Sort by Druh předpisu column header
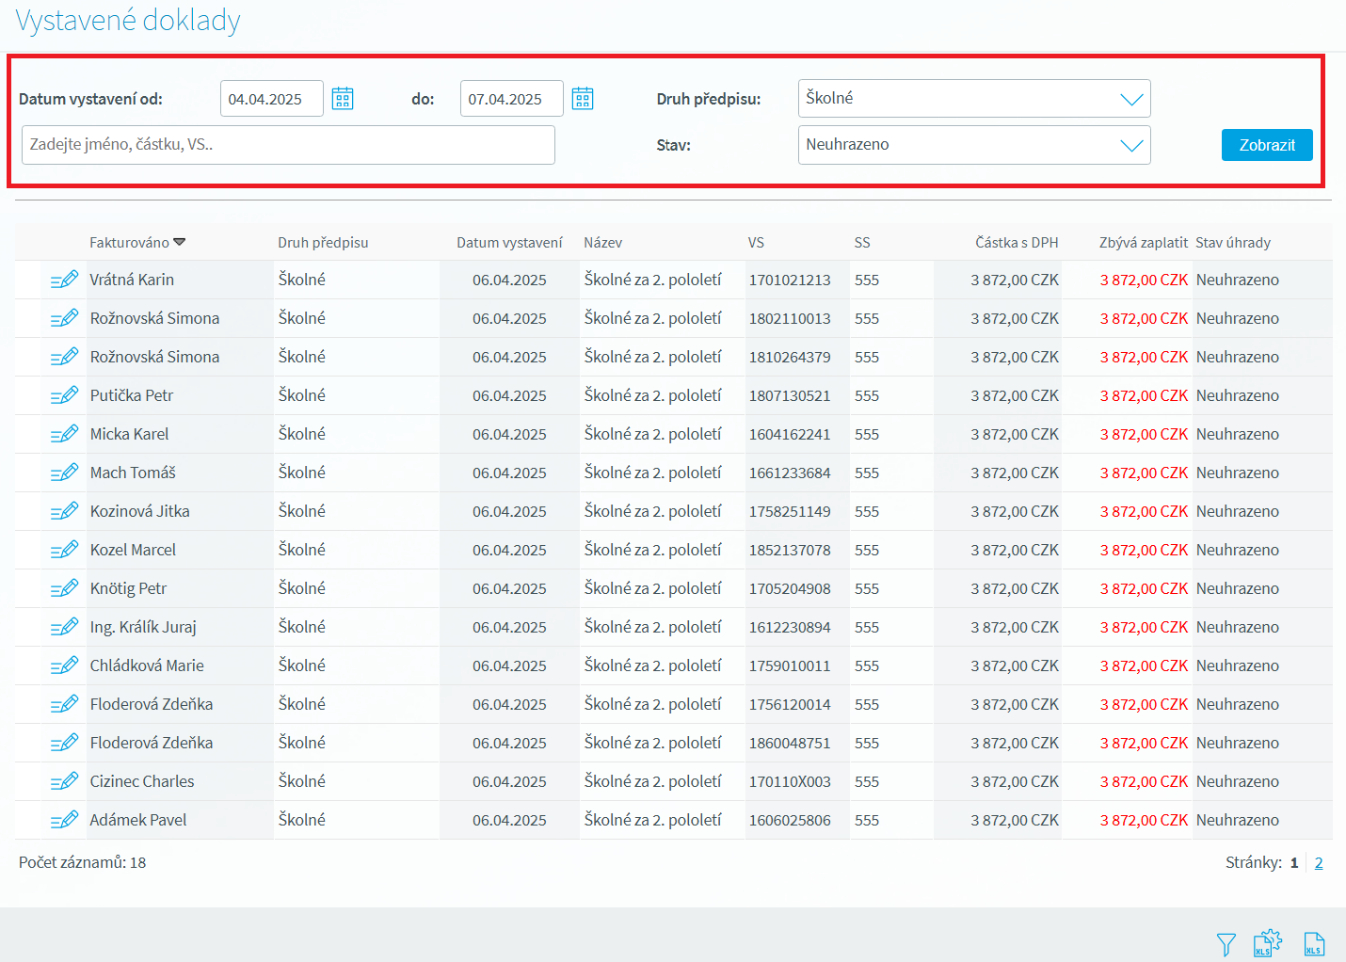The image size is (1346, 962). click(323, 243)
